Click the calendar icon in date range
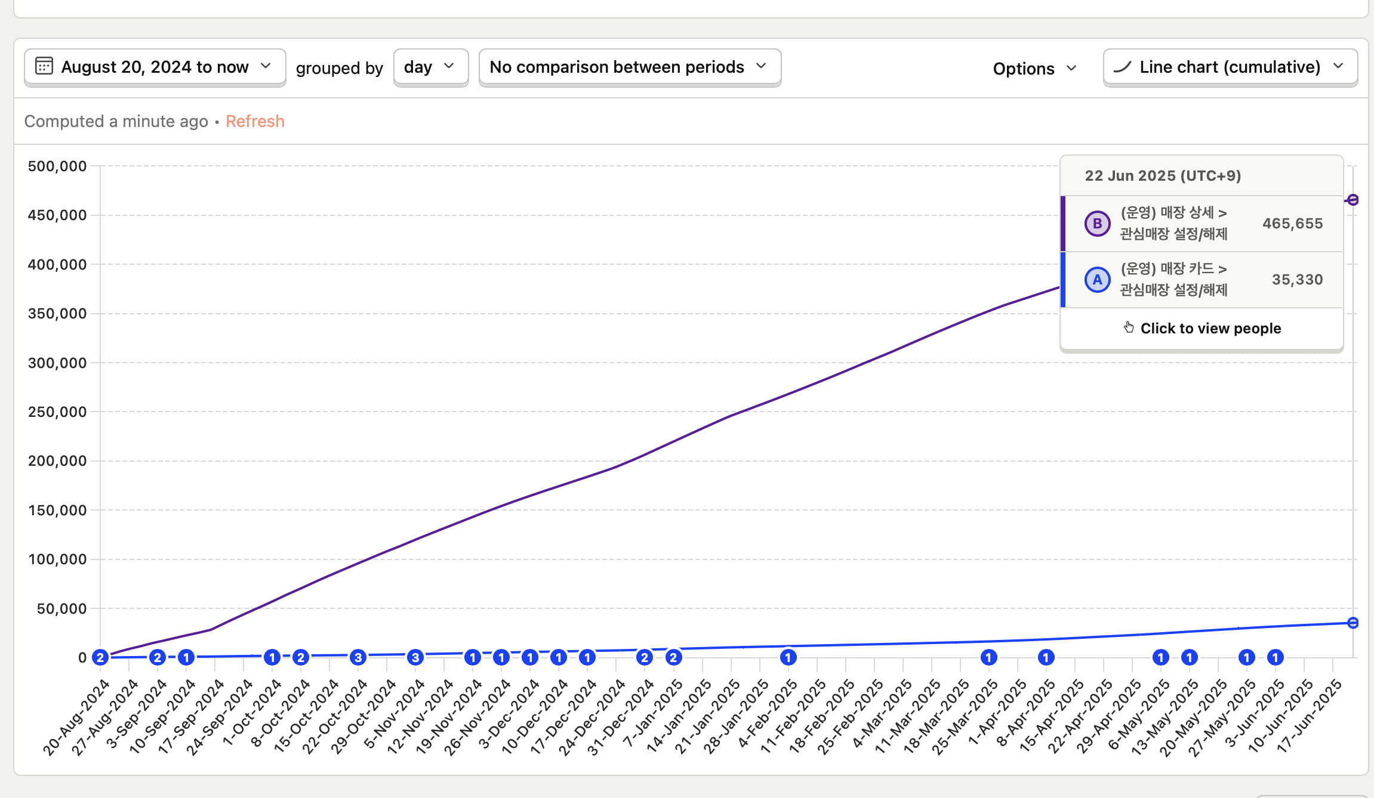 pos(44,66)
